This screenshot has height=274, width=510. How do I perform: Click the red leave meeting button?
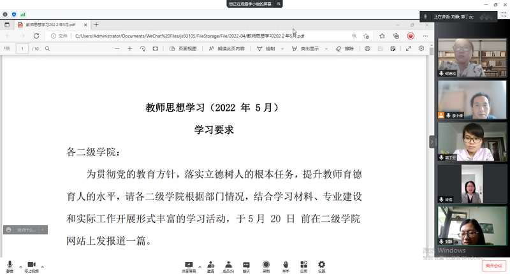[x=493, y=265]
